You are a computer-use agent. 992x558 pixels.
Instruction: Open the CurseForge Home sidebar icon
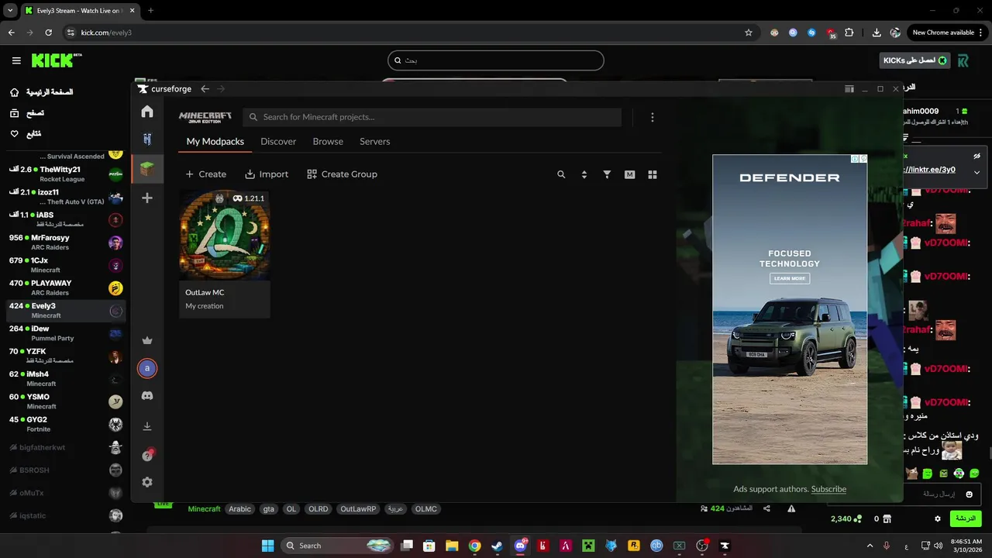pos(147,112)
